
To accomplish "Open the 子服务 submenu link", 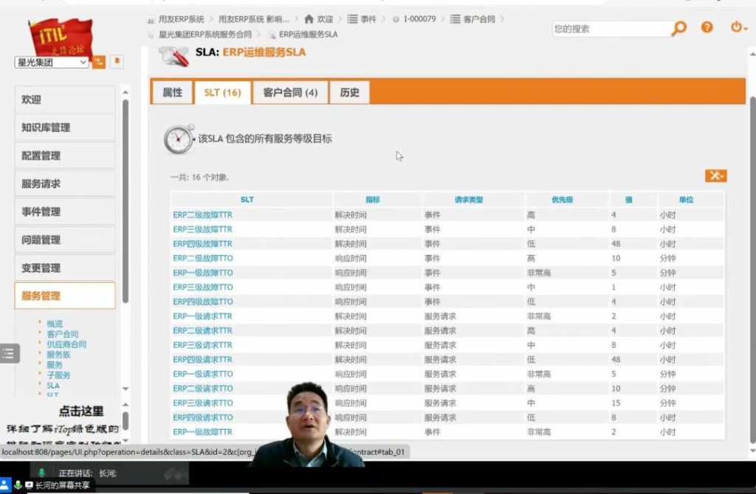I will point(58,375).
